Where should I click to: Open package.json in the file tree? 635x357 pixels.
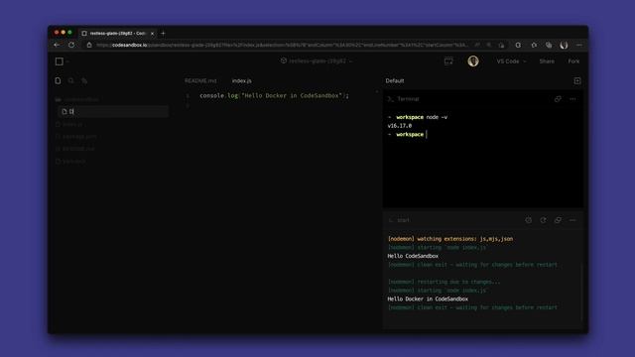(x=76, y=137)
